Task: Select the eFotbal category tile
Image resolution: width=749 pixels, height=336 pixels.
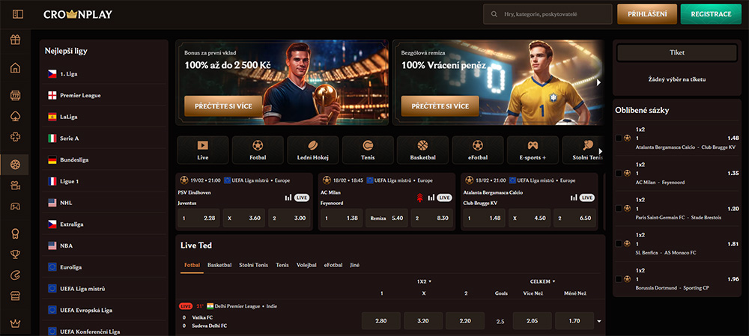Action: tap(478, 150)
